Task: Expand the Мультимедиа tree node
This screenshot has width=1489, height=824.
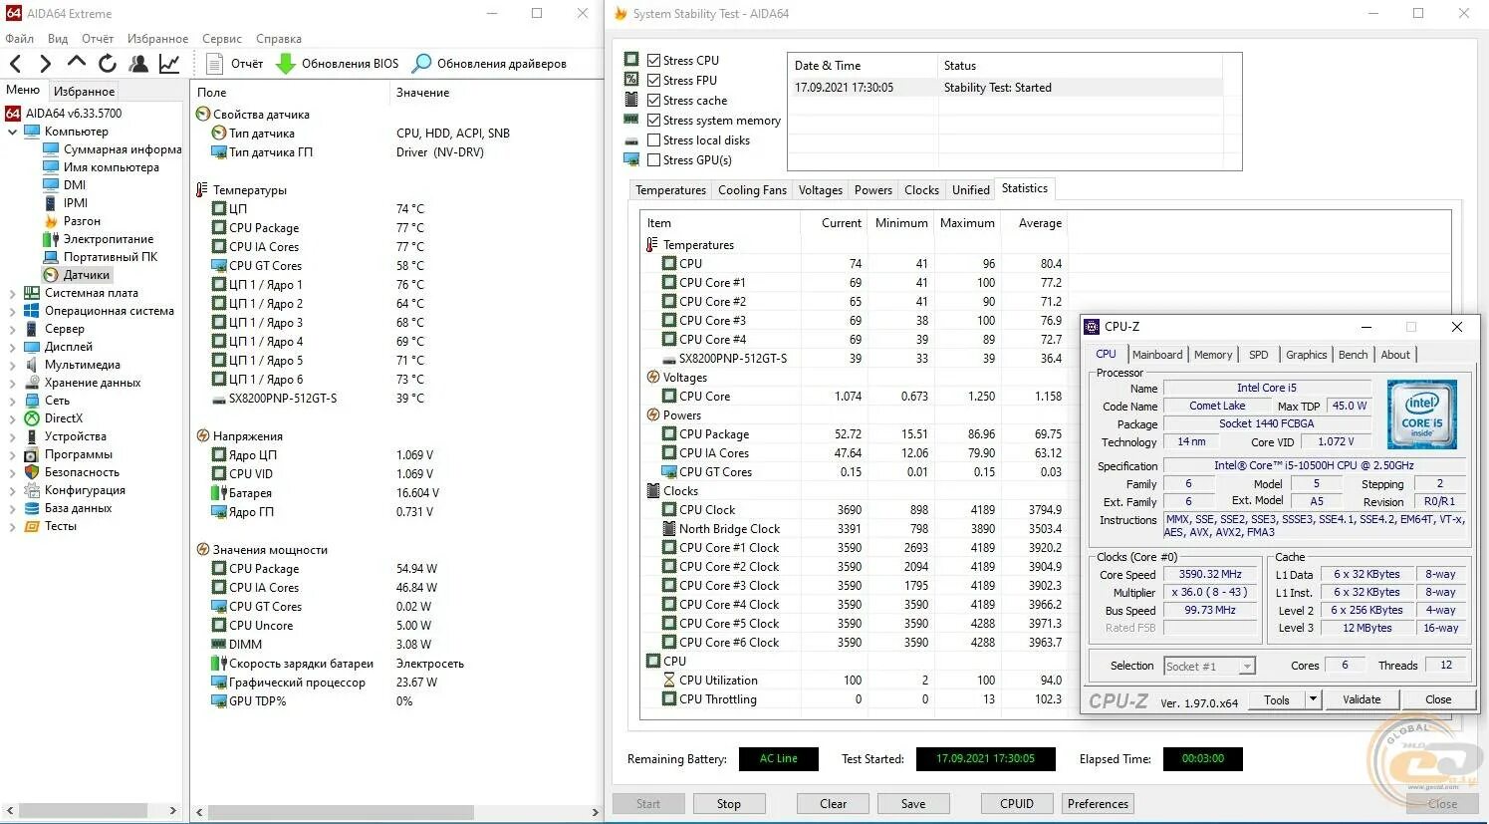Action: (12, 365)
